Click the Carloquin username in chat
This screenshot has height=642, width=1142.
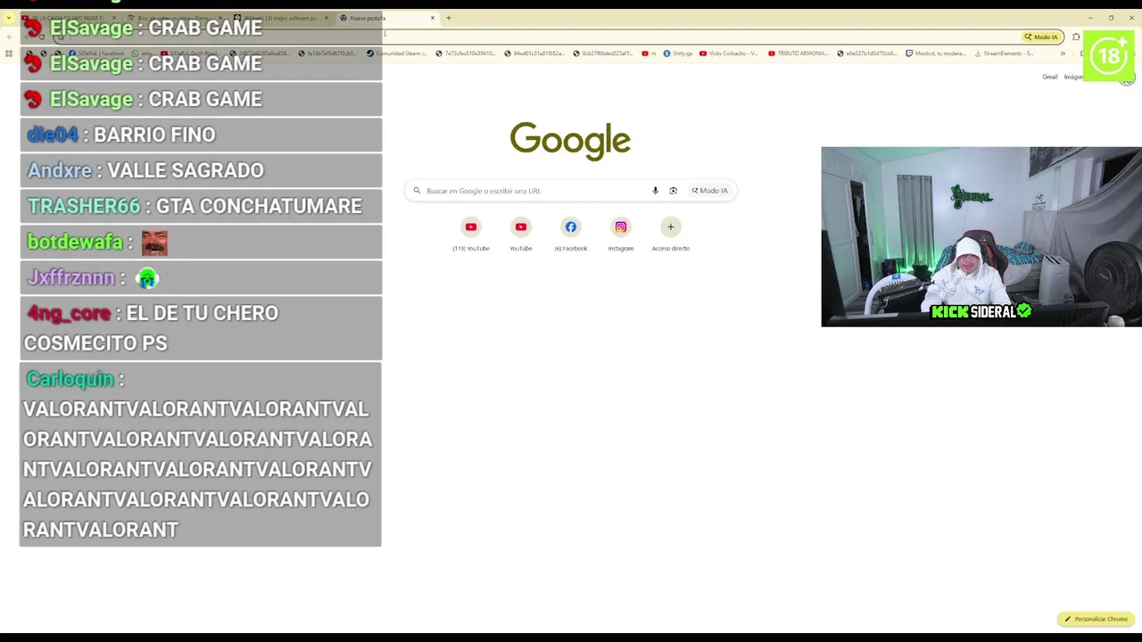coord(70,379)
